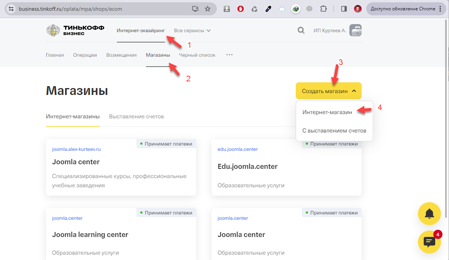Screen dimensions: 449x260
Task: Click Принимает платежи status on joomla.alex-kurteev.ru card
Action: click(x=166, y=144)
